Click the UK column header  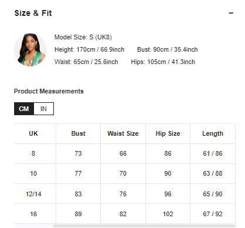coord(33,133)
